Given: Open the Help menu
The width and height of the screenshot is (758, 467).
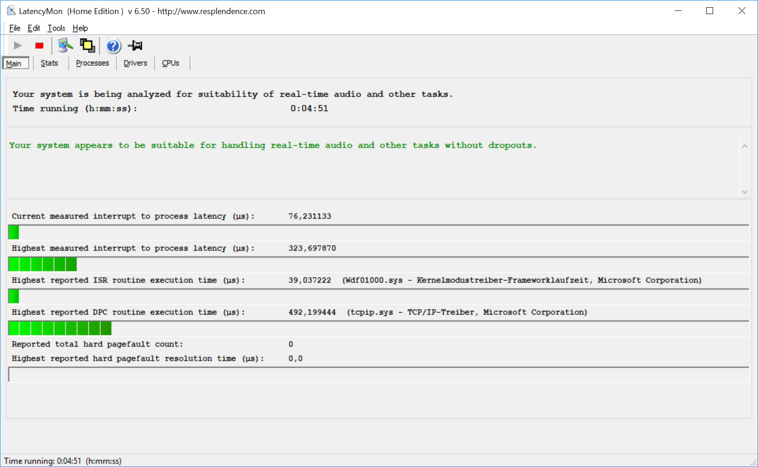Looking at the screenshot, I should click(x=80, y=28).
